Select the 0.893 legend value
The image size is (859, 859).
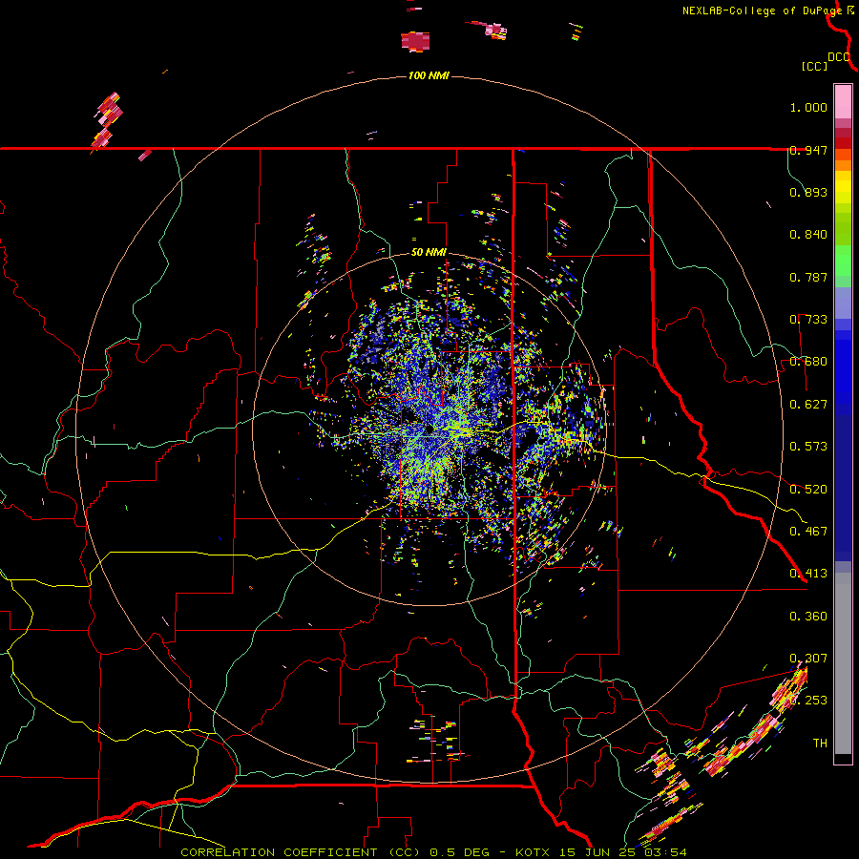tap(808, 192)
